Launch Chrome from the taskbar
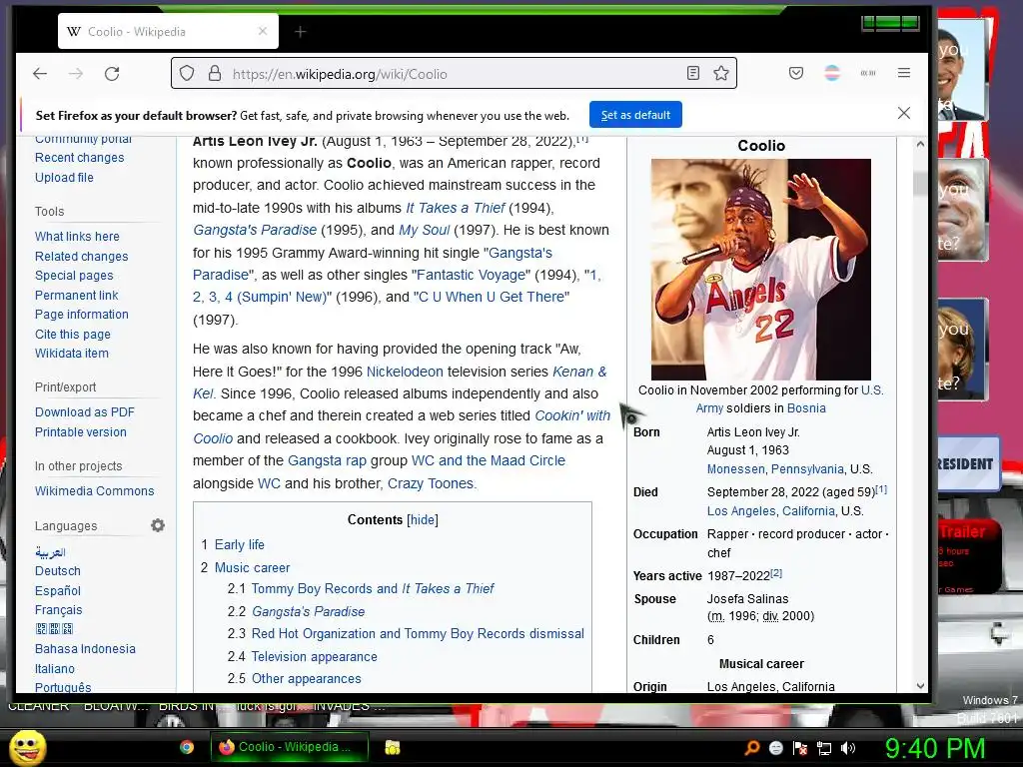The image size is (1023, 767). 187,747
